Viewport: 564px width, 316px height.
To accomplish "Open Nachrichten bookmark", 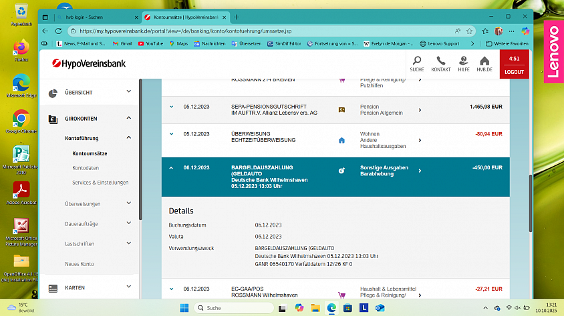I will coord(209,44).
